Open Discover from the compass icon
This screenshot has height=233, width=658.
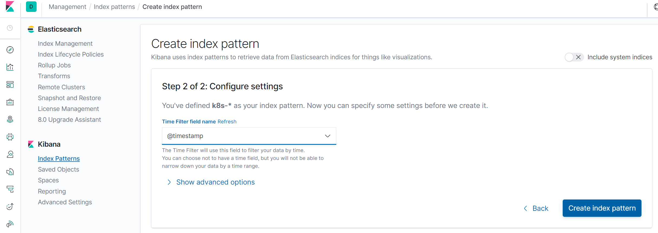pos(10,50)
